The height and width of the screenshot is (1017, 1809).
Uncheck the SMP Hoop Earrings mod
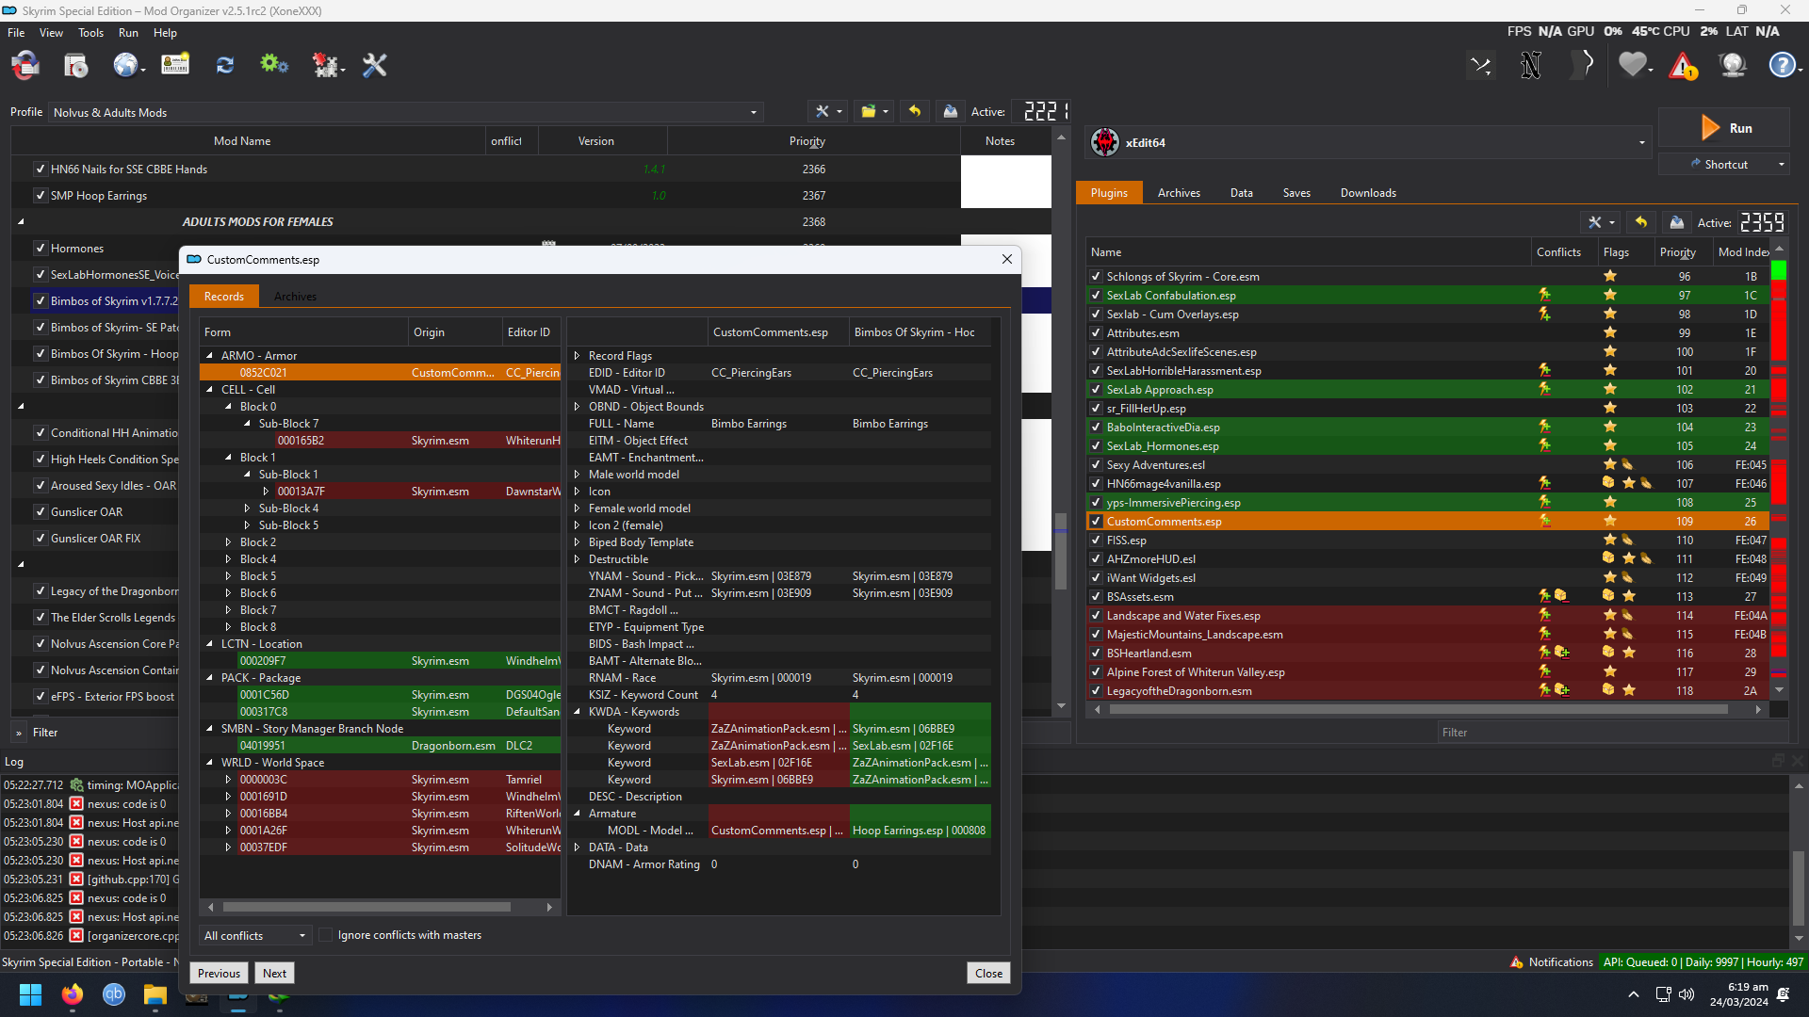[x=40, y=196]
